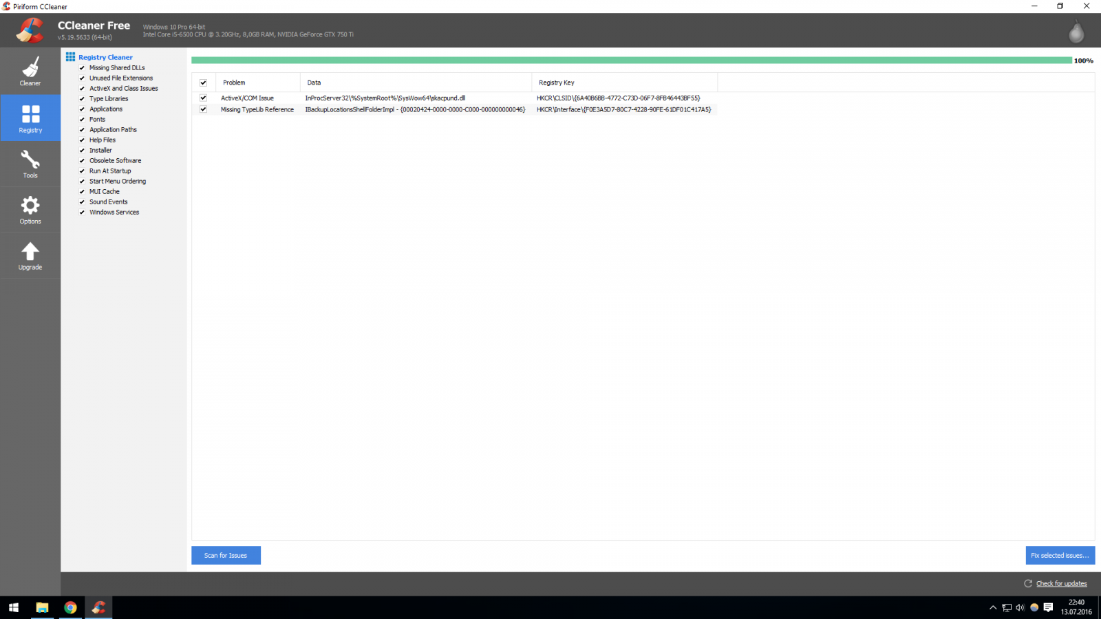The width and height of the screenshot is (1101, 619).
Task: Toggle the select-all checkbox in results header
Action: tap(203, 83)
